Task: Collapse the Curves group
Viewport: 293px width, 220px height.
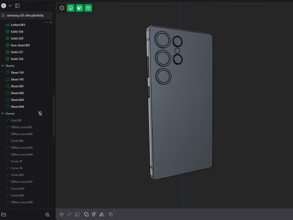Action: click(x=2, y=114)
